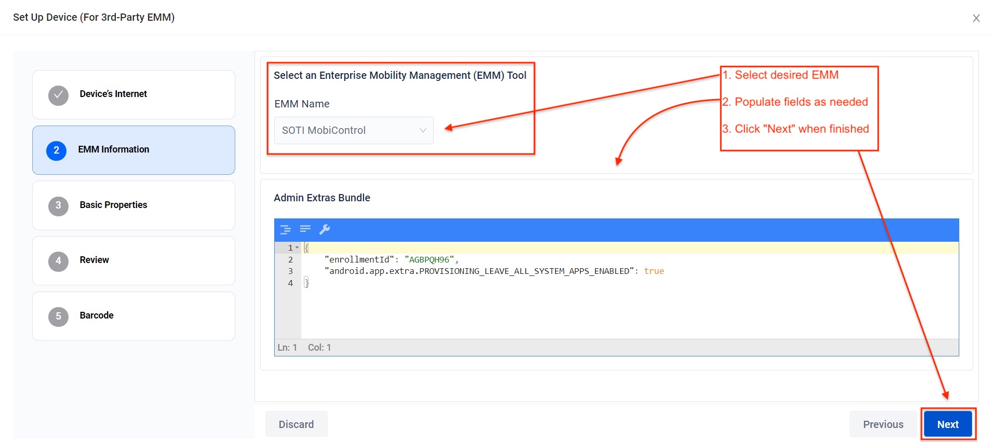Click the checkmark icon for Device's Internet
993x442 pixels.
(58, 95)
